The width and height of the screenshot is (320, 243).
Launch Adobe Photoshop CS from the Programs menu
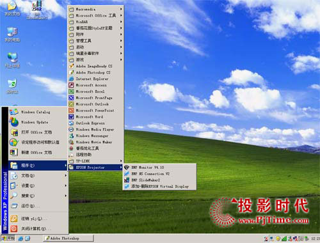[95, 72]
